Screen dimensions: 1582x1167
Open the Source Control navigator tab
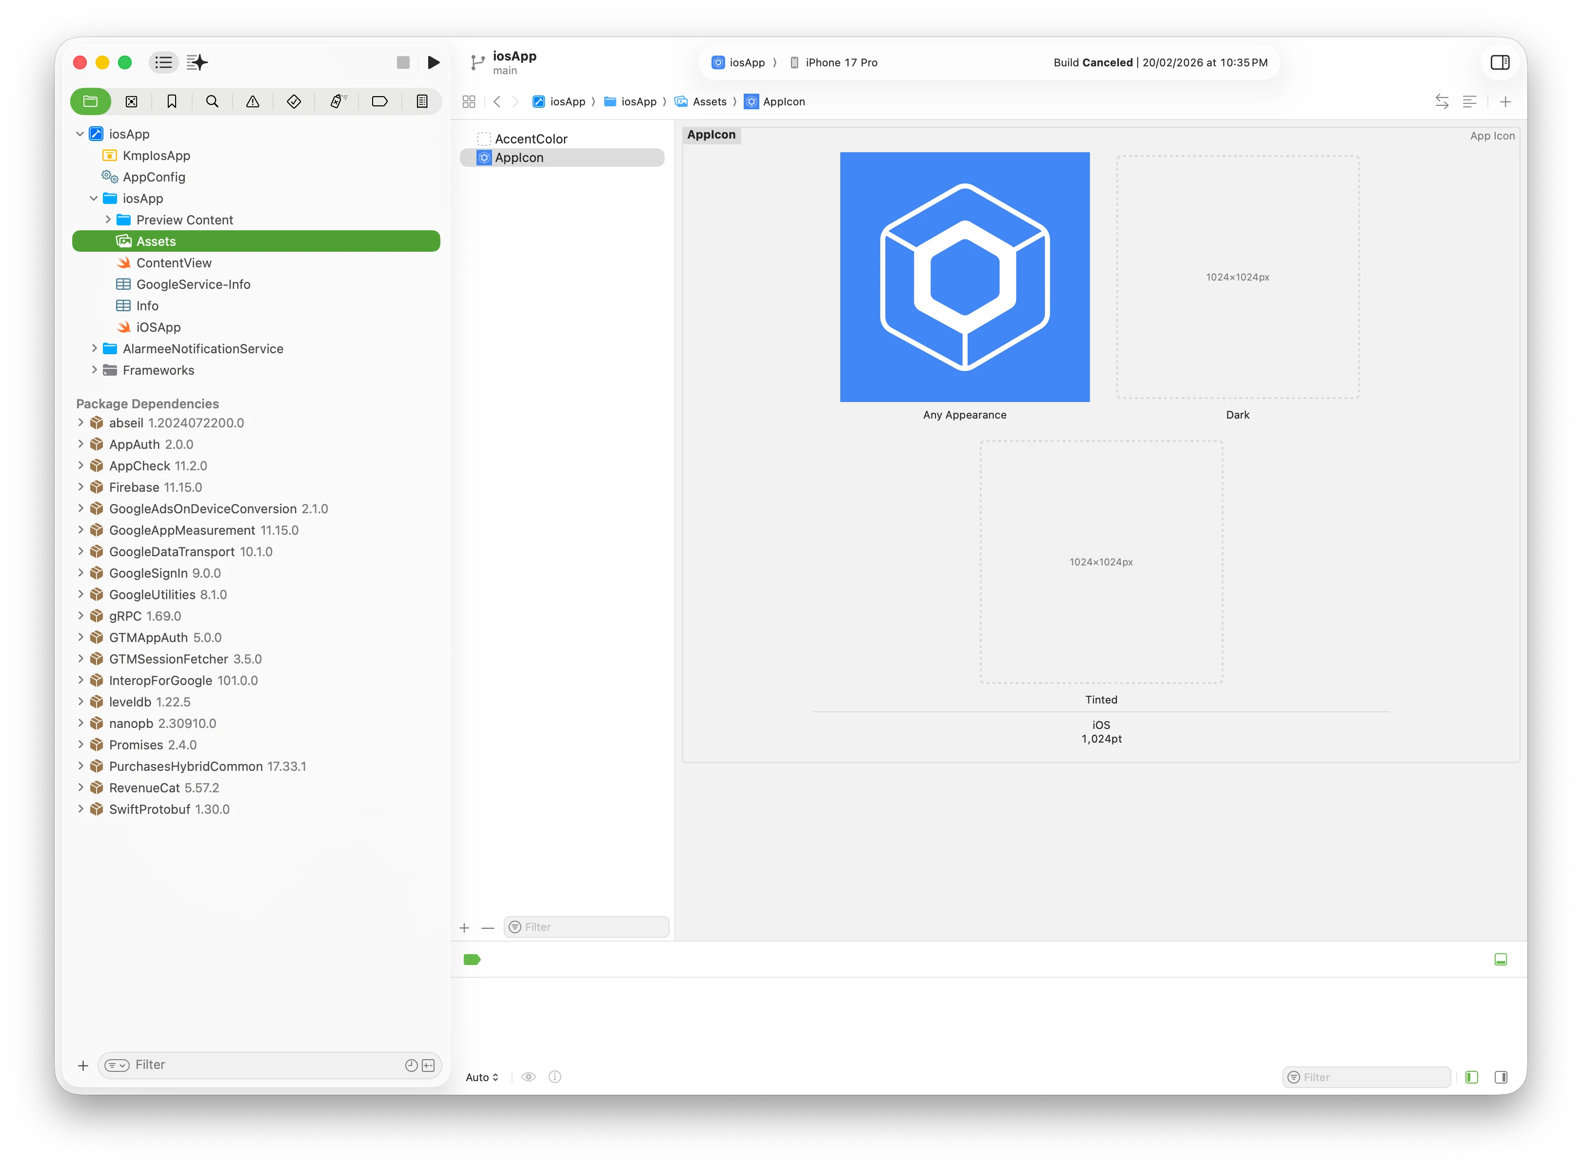click(131, 102)
